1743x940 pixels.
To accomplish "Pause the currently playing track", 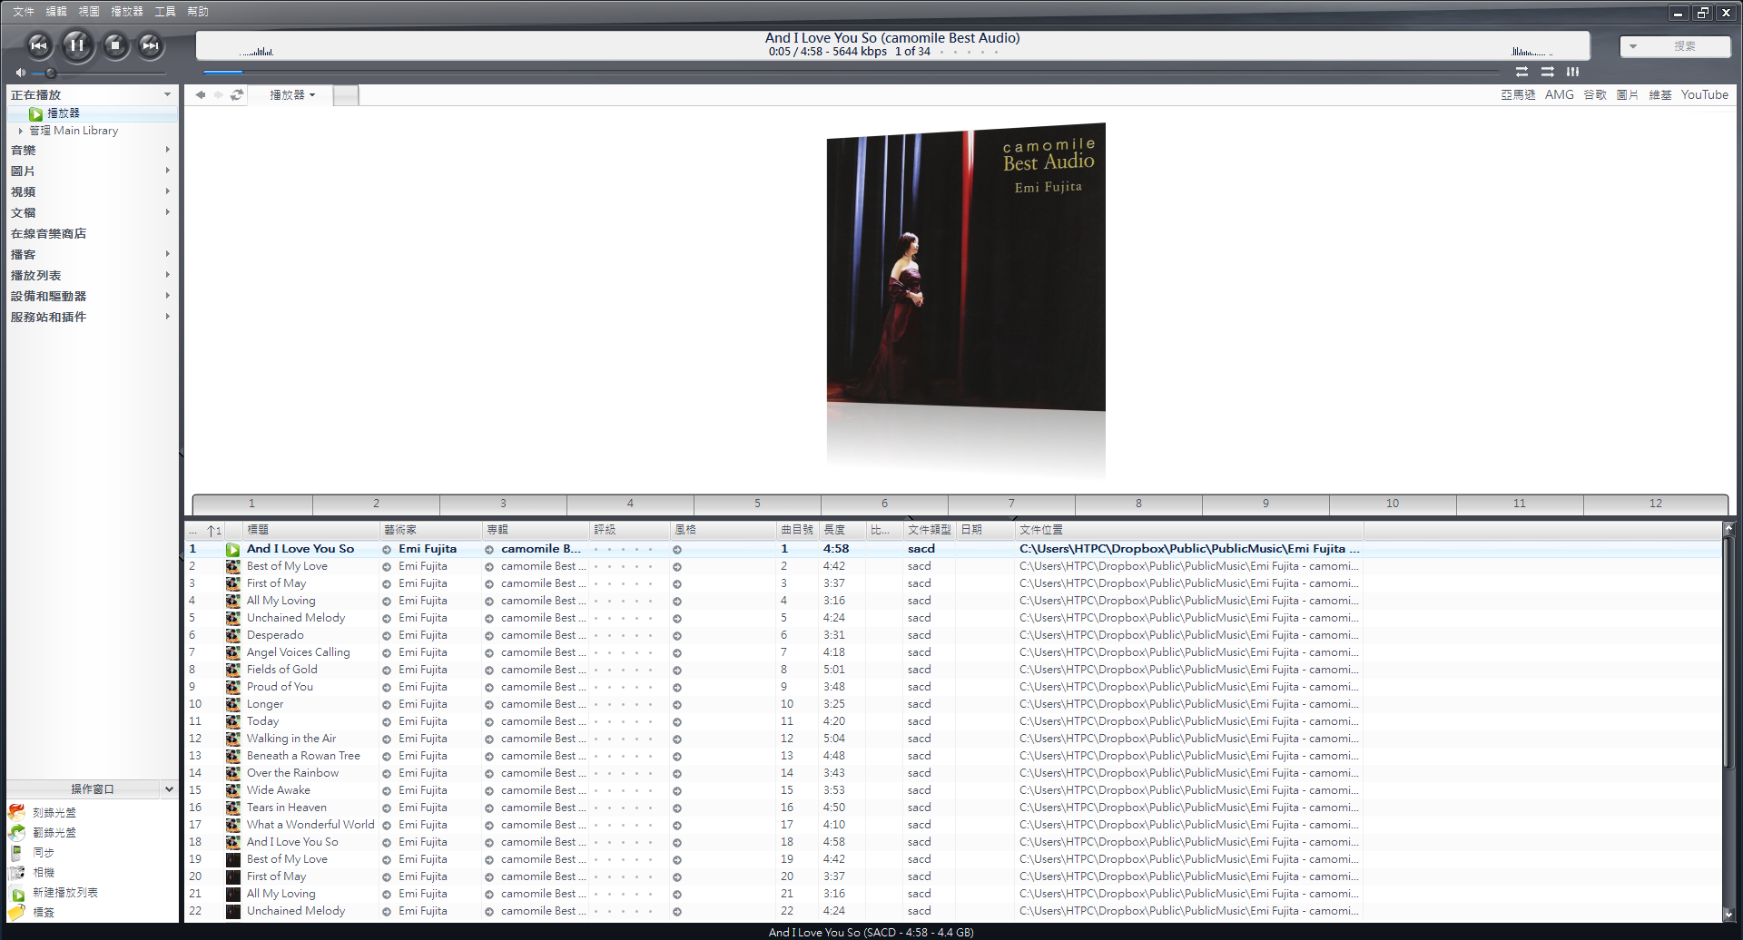I will click(x=77, y=44).
